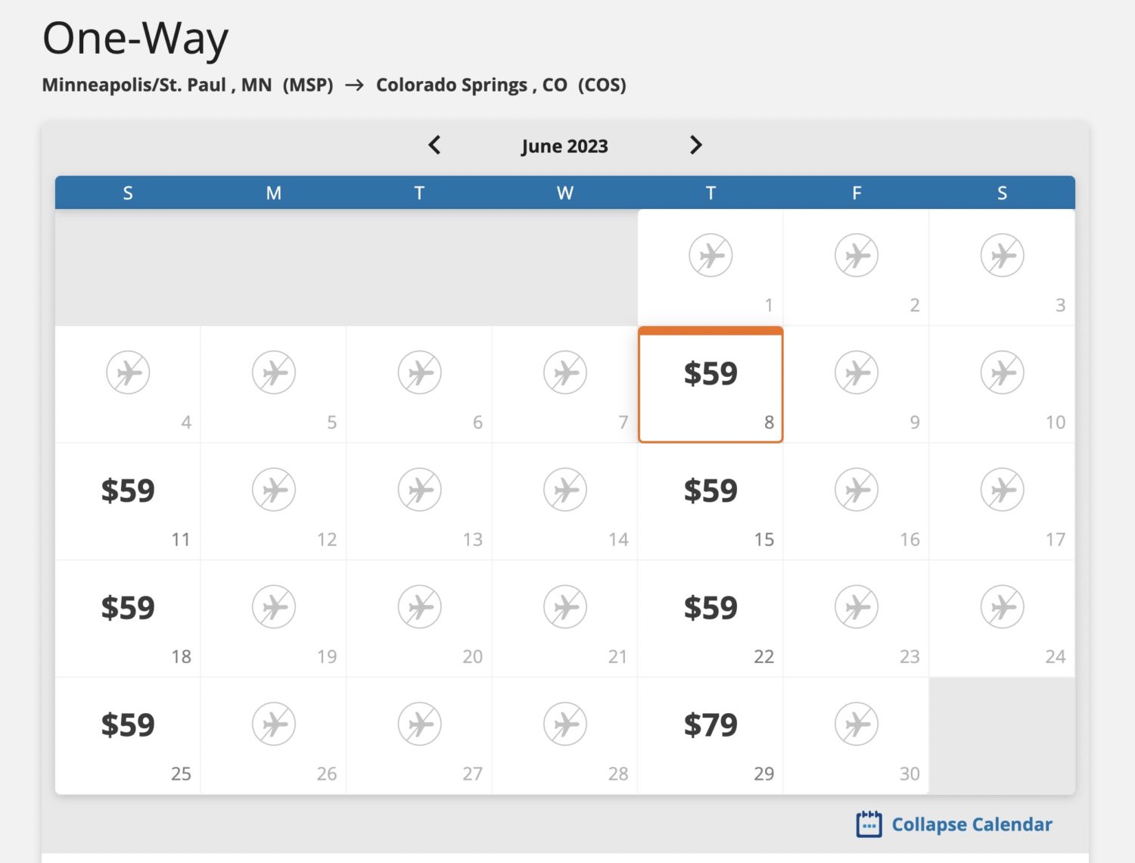Select the $59 fare on June 8

click(x=711, y=374)
